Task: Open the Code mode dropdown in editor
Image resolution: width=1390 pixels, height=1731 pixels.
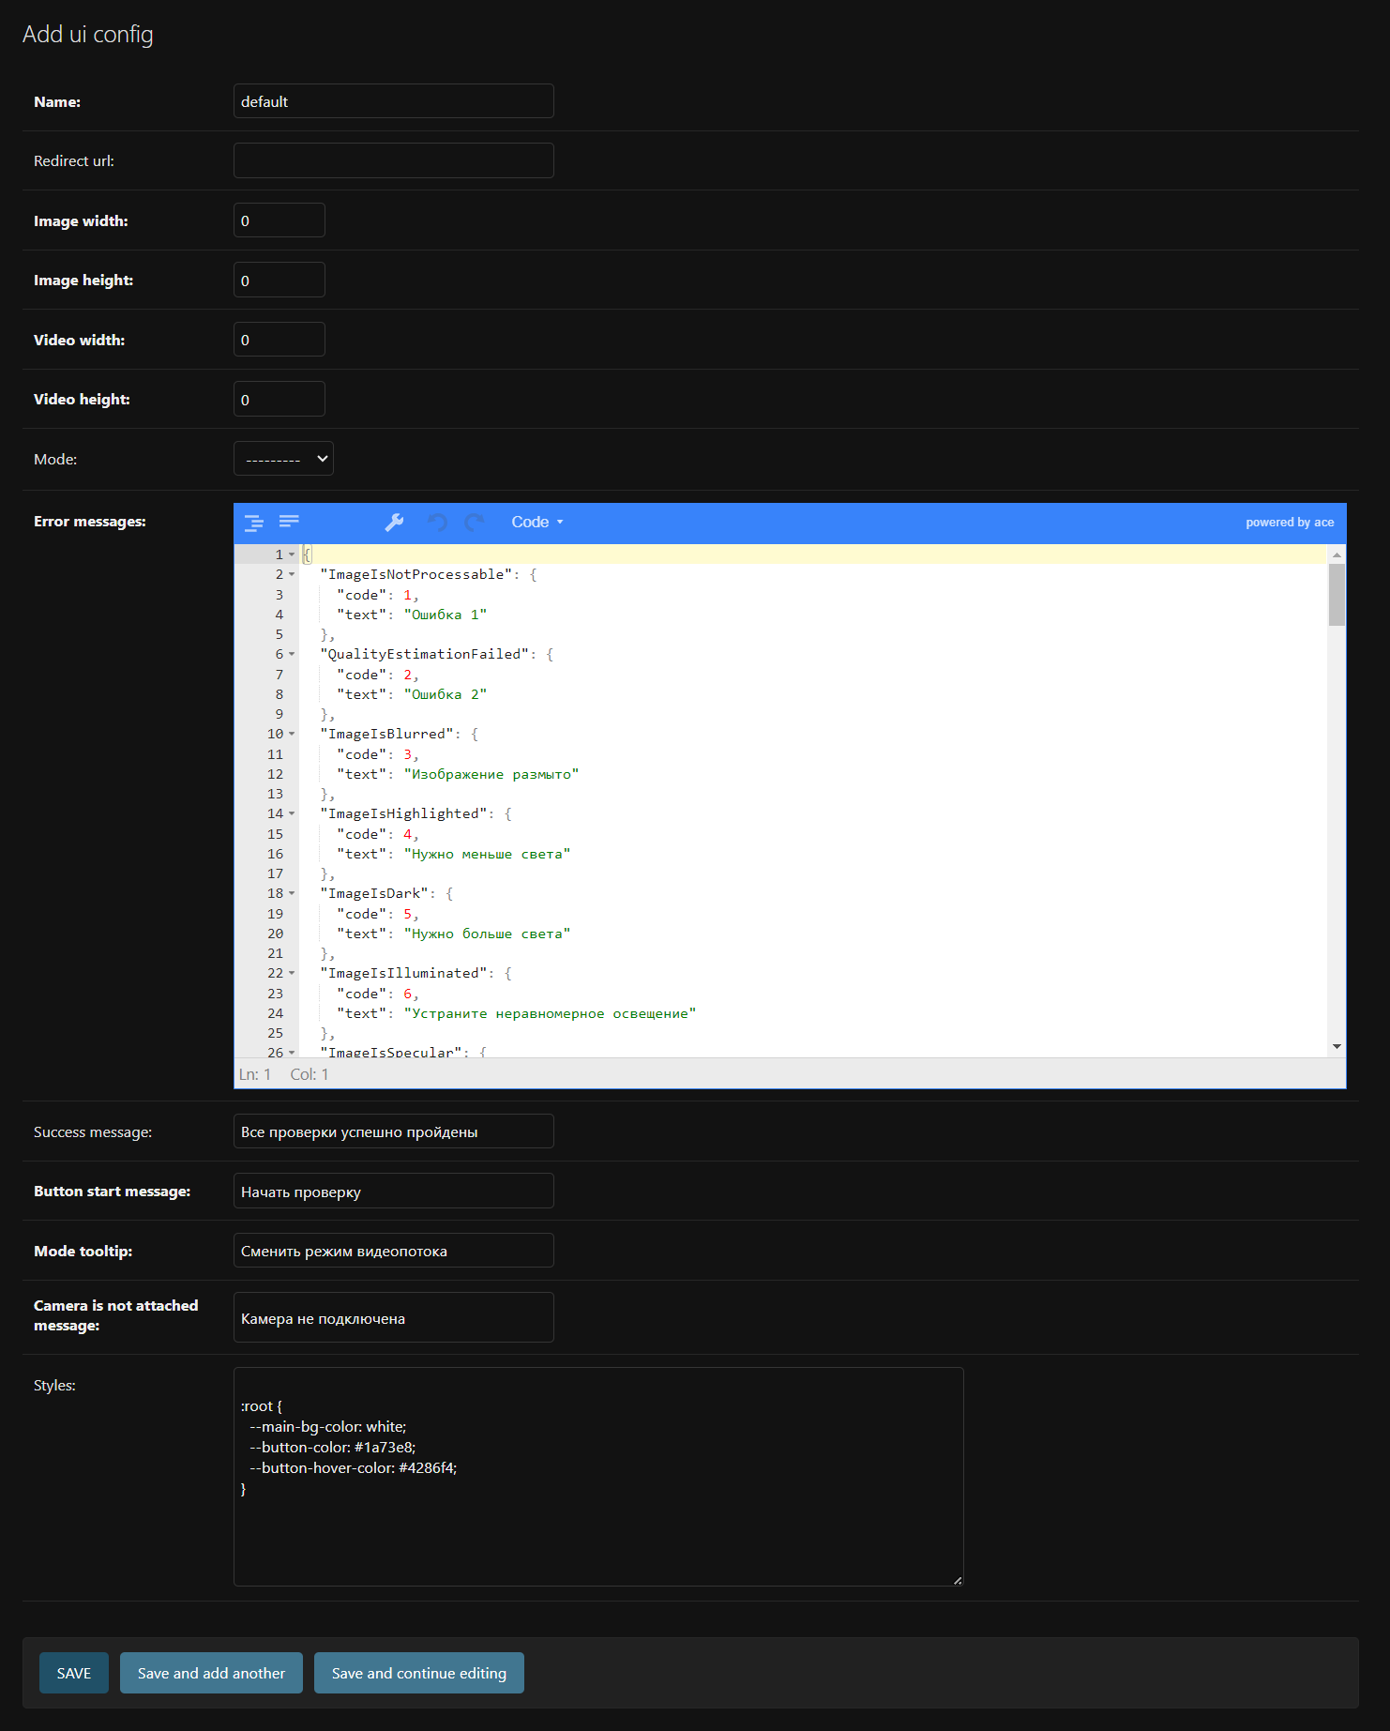Action: pos(536,523)
